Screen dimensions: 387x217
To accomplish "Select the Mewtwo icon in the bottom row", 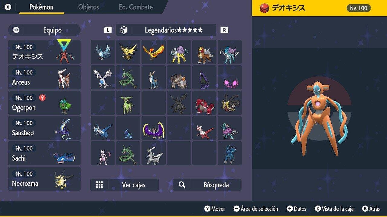I will [x=103, y=153].
